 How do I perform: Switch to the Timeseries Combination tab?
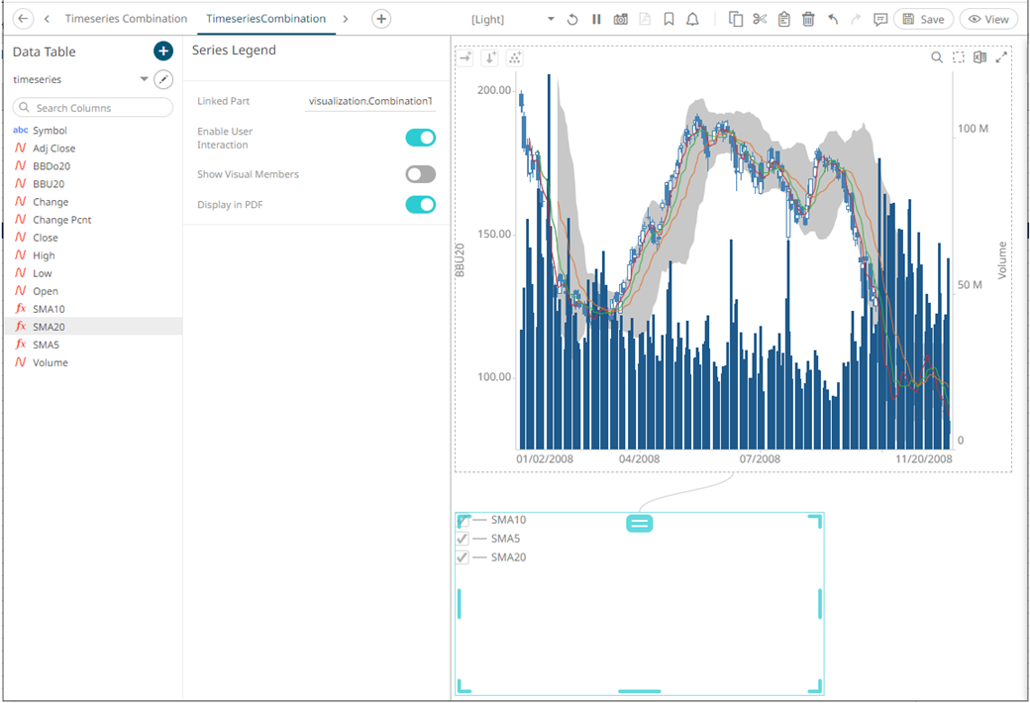(x=126, y=19)
